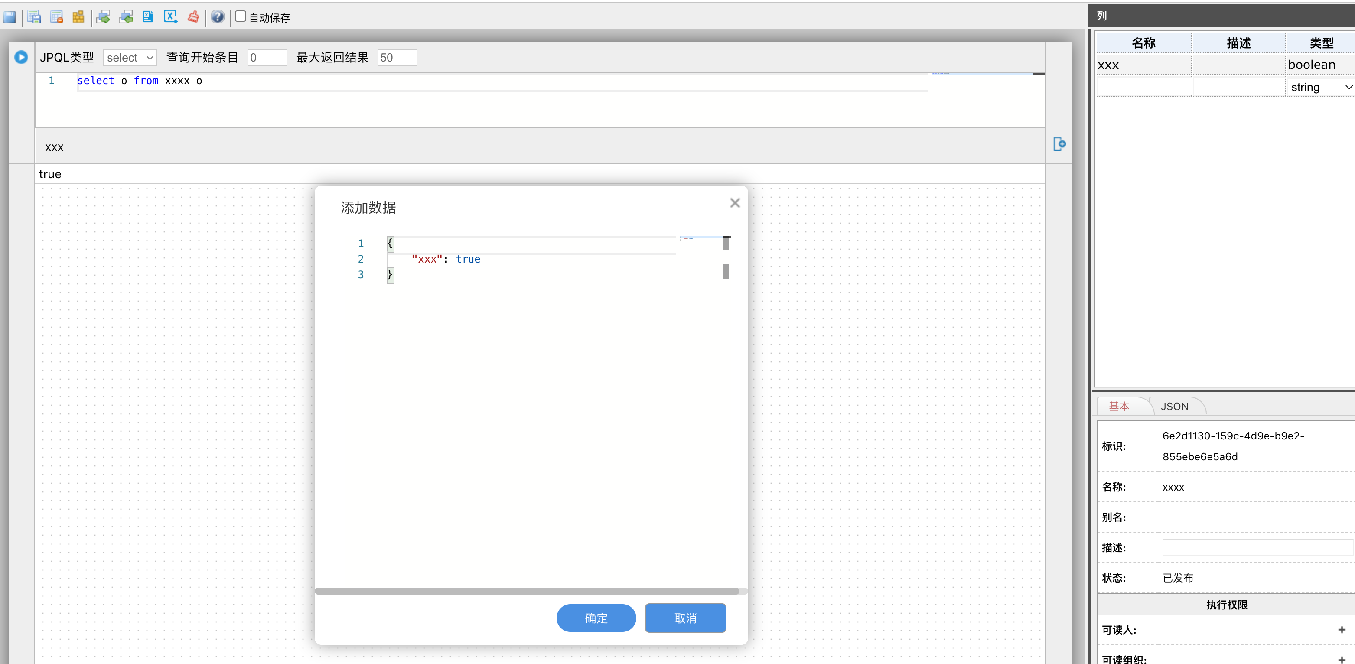Click the dialog horizontal scrollbar
1355x664 pixels.
pyautogui.click(x=526, y=591)
